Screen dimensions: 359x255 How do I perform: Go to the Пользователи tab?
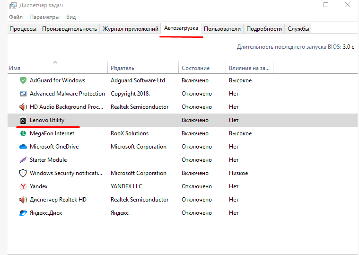coord(222,29)
